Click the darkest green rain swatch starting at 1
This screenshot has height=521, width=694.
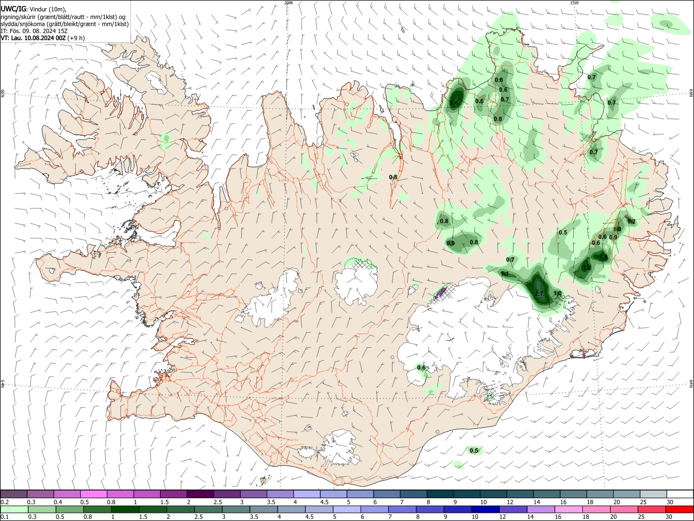(125, 509)
